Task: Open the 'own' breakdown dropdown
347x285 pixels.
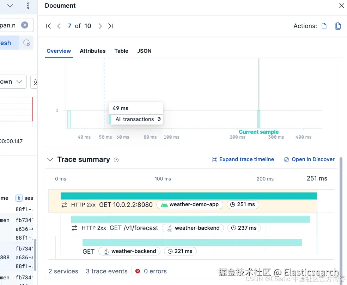Action: coord(13,82)
